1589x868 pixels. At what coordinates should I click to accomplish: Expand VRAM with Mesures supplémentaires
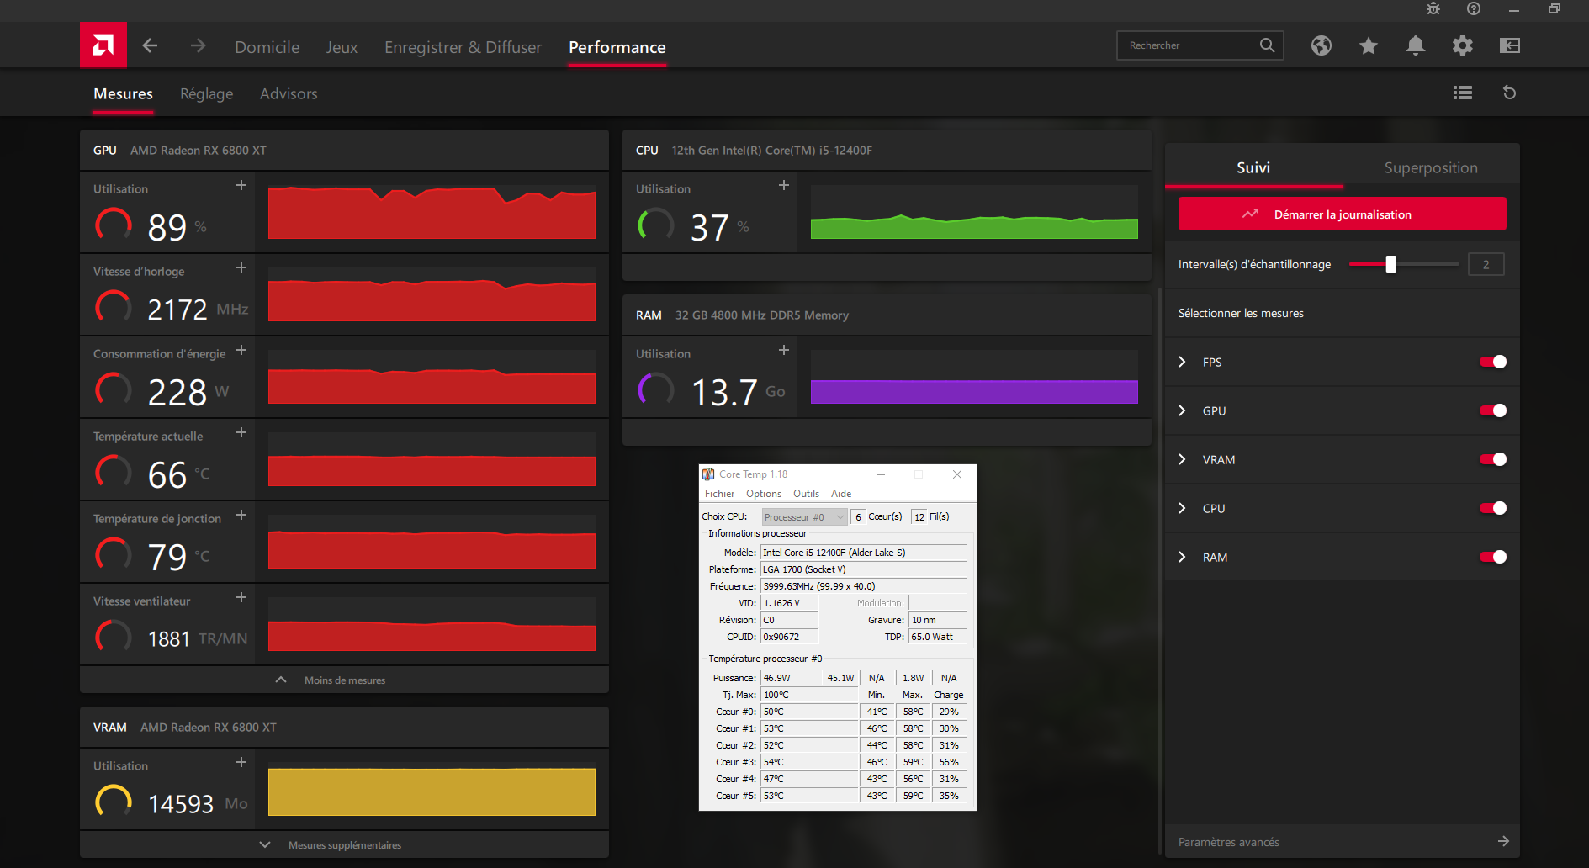click(344, 844)
